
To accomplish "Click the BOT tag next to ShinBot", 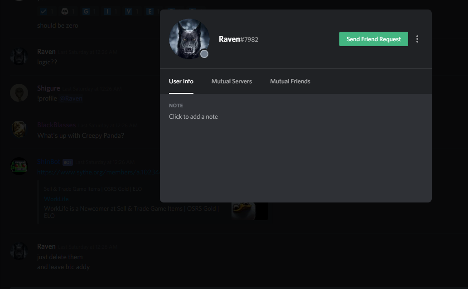I will [x=68, y=163].
